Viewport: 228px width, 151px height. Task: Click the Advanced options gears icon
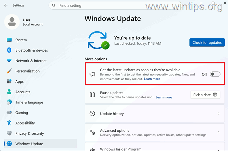click(92, 132)
